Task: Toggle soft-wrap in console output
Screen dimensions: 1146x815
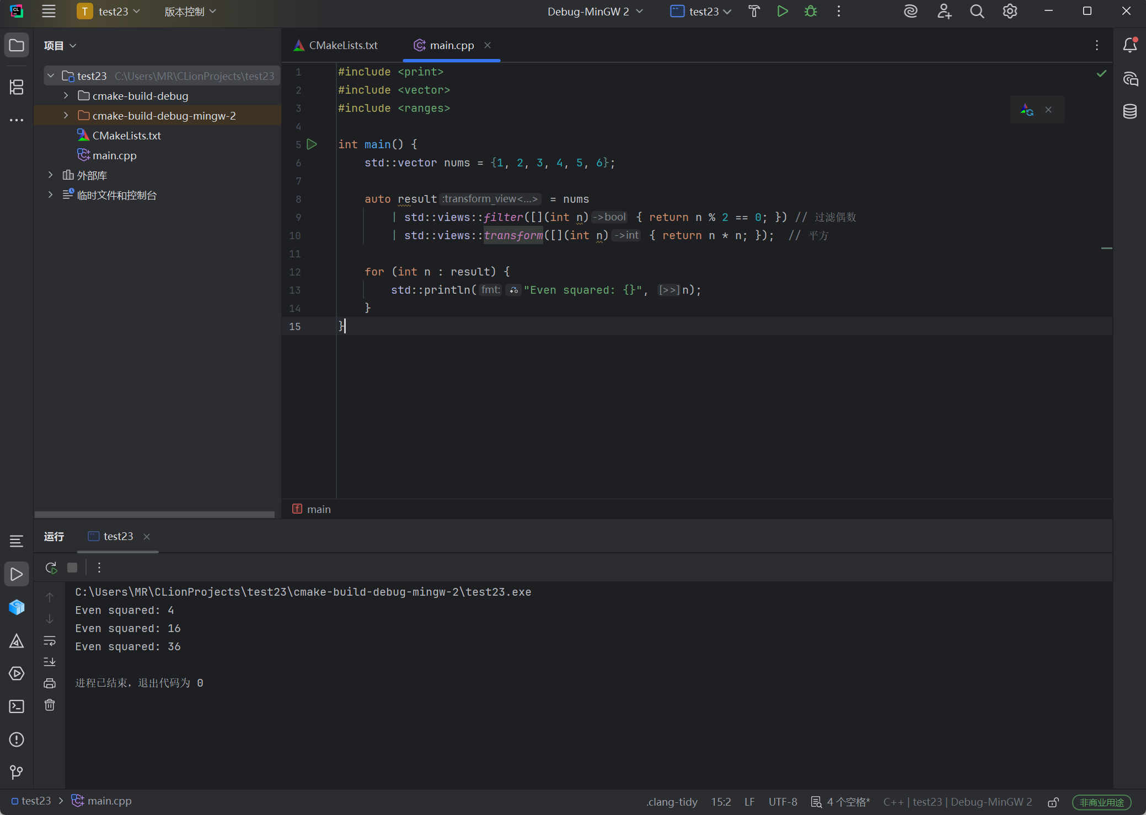Action: click(50, 640)
